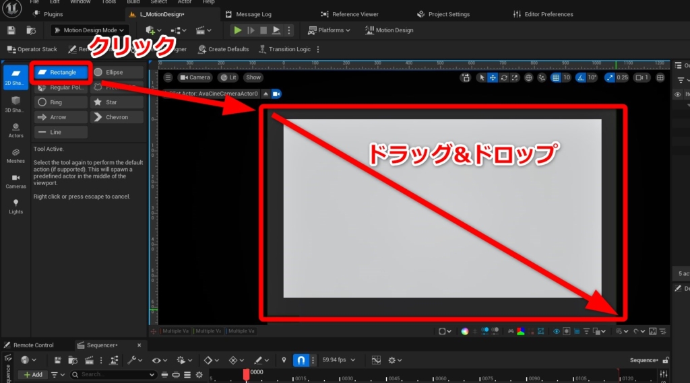
Task: Activate the scale gizmo icon
Action: (x=514, y=77)
